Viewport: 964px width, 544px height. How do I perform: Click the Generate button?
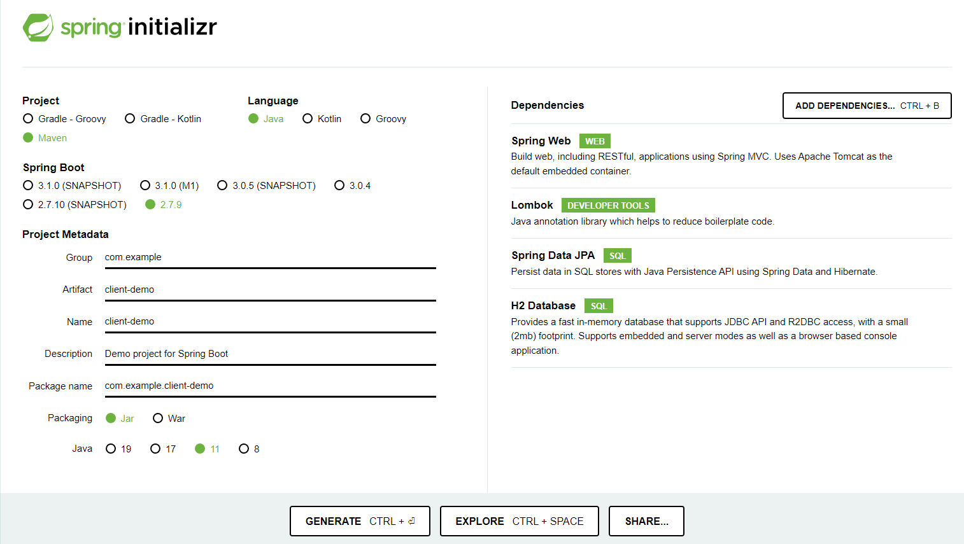click(x=360, y=521)
